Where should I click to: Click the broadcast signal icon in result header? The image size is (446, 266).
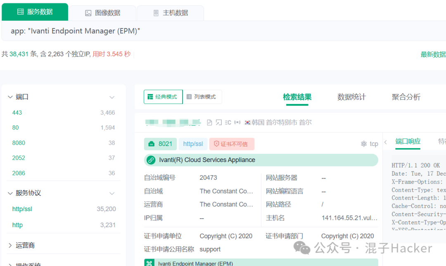(237, 122)
